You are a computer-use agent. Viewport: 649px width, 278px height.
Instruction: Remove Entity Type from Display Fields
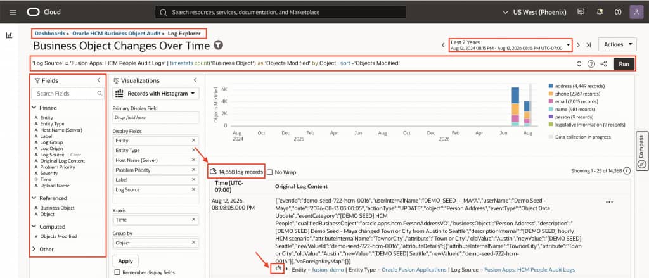coord(193,151)
